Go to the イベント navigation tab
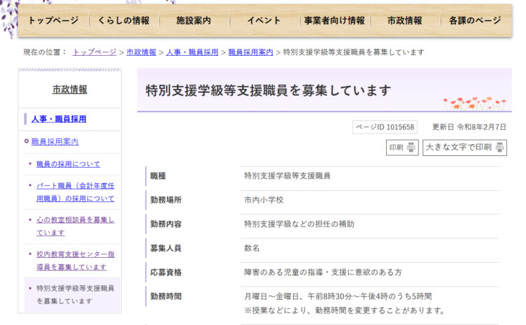Viewport: 526px width, 325px height. 264,21
